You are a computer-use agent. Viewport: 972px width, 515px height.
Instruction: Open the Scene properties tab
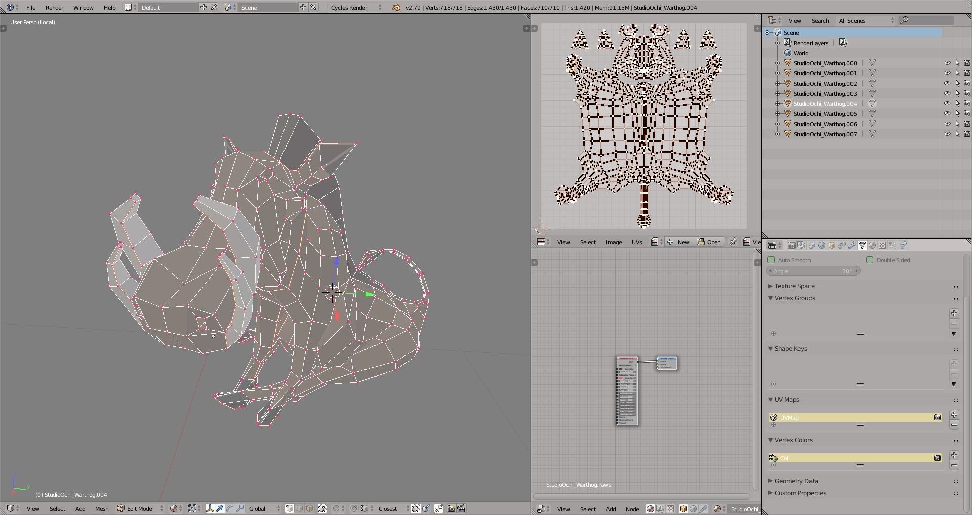point(812,245)
